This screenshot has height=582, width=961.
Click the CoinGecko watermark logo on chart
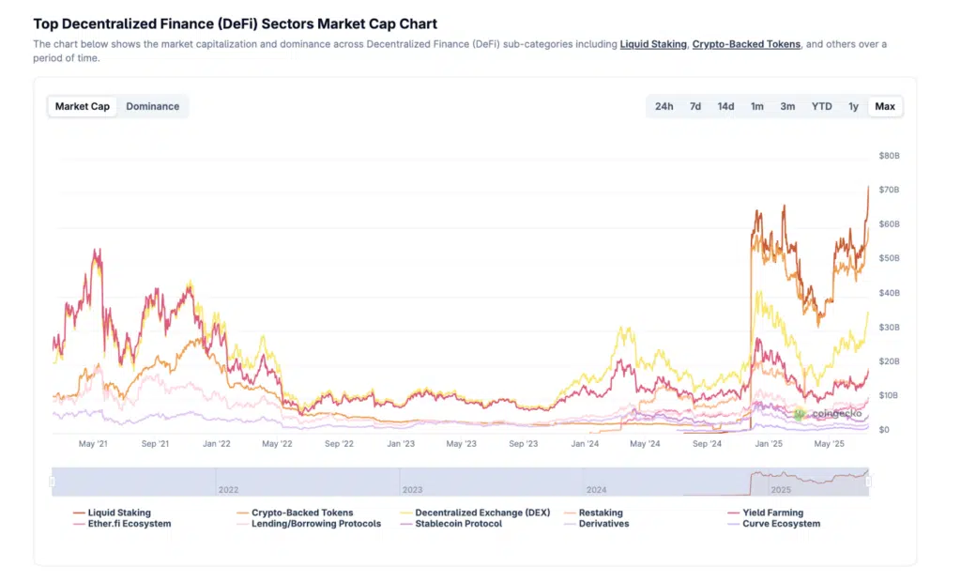click(827, 413)
